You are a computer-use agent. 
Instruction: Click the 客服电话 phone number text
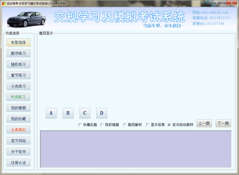click(211, 18)
